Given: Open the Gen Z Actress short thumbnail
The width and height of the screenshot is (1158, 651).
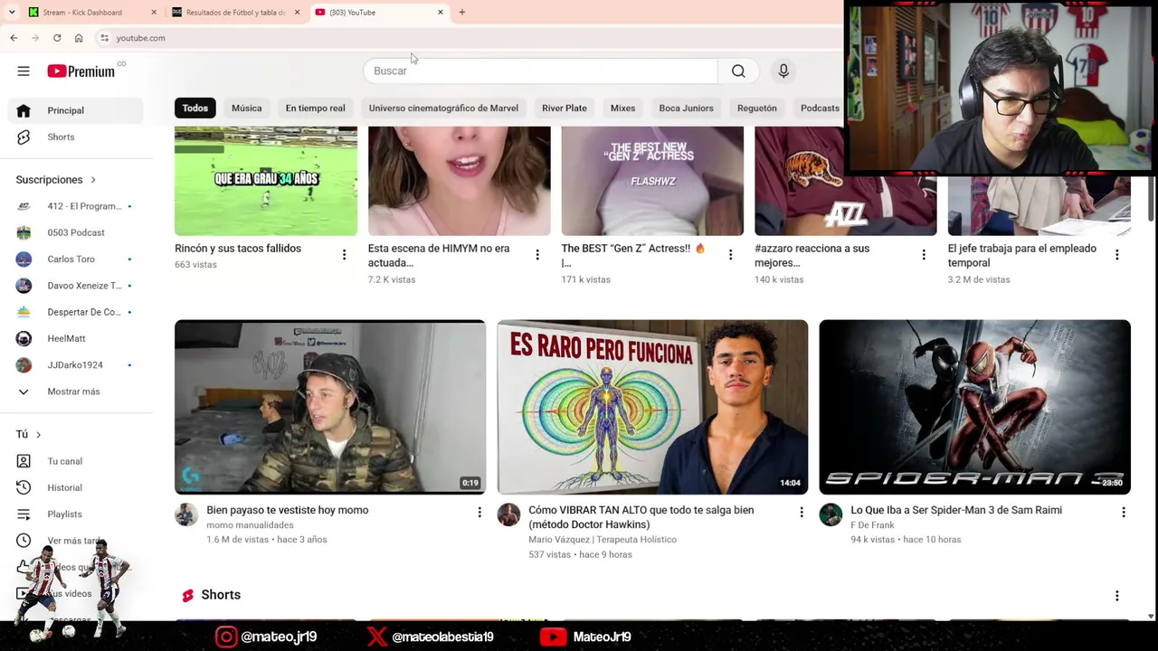Looking at the screenshot, I should 652,181.
